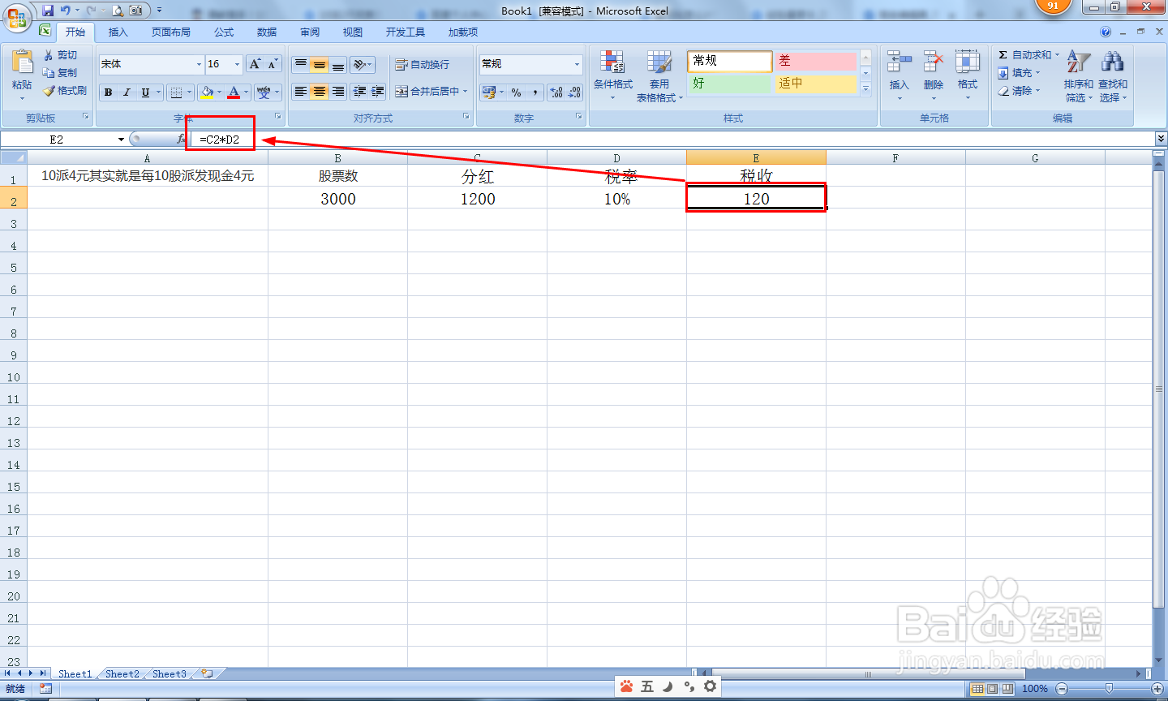
Task: Toggle bottom vertical alignment
Action: [338, 64]
